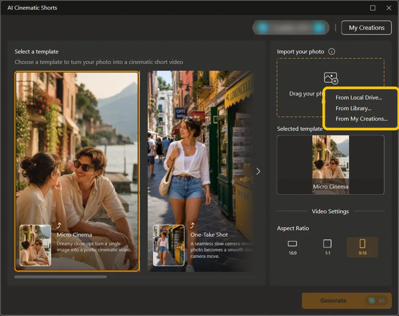Viewport: 399px width, 316px height.
Task: Click the blurred account pill in header
Action: pos(291,28)
